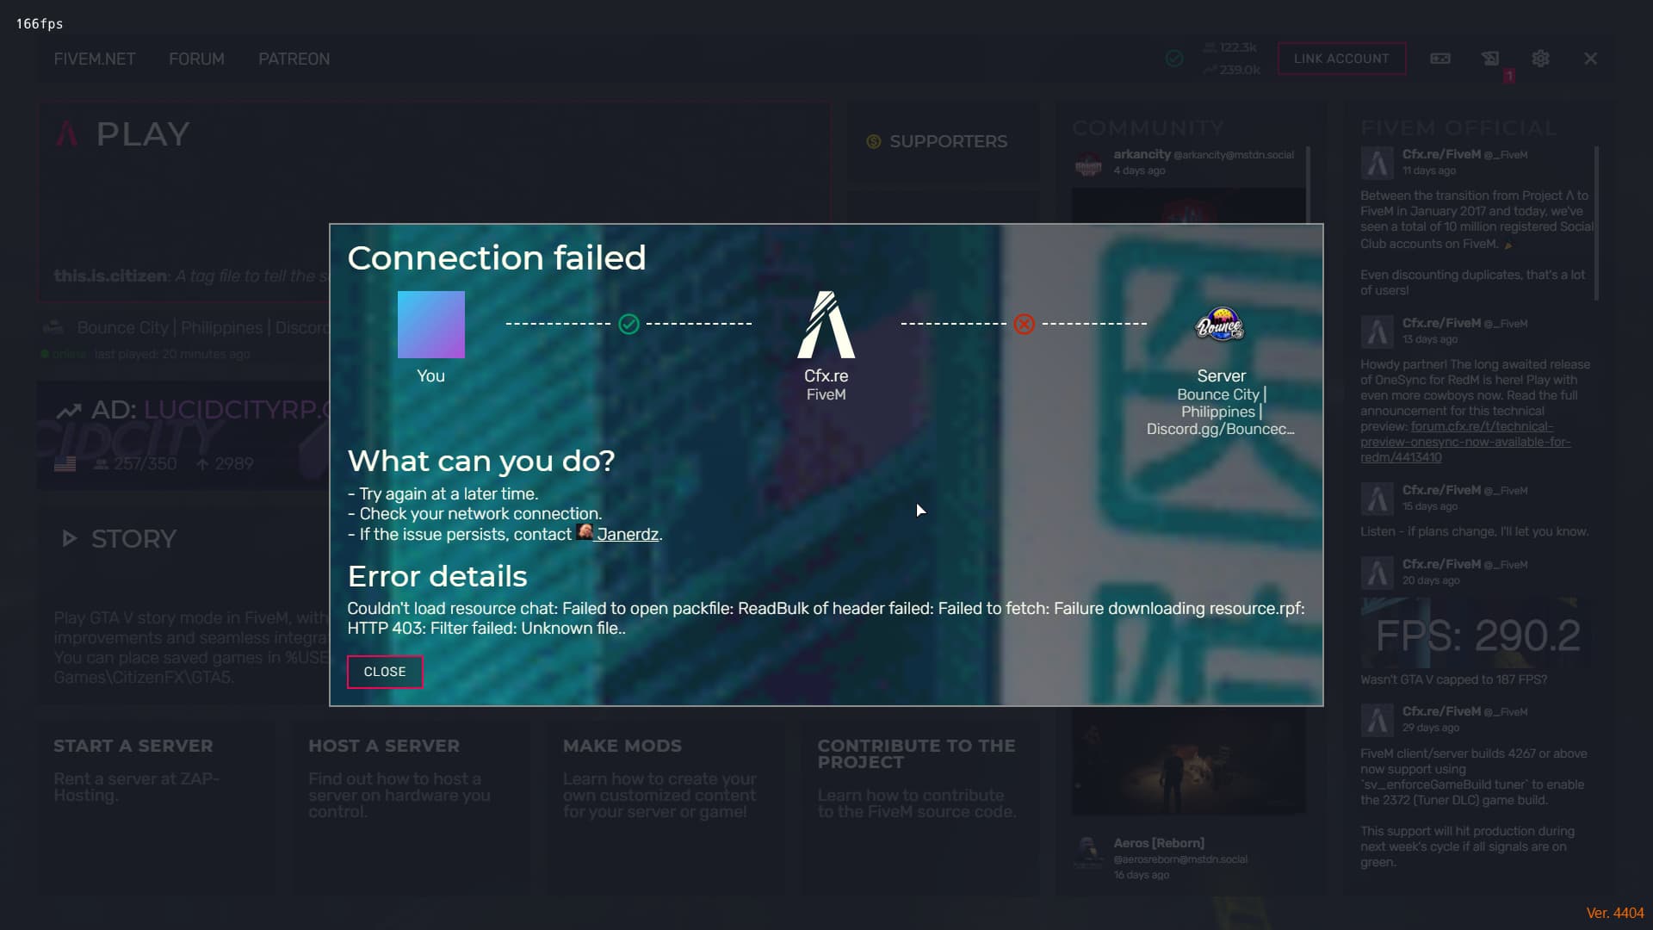Click the You gradient avatar
Image resolution: width=1653 pixels, height=930 pixels.
tap(430, 325)
